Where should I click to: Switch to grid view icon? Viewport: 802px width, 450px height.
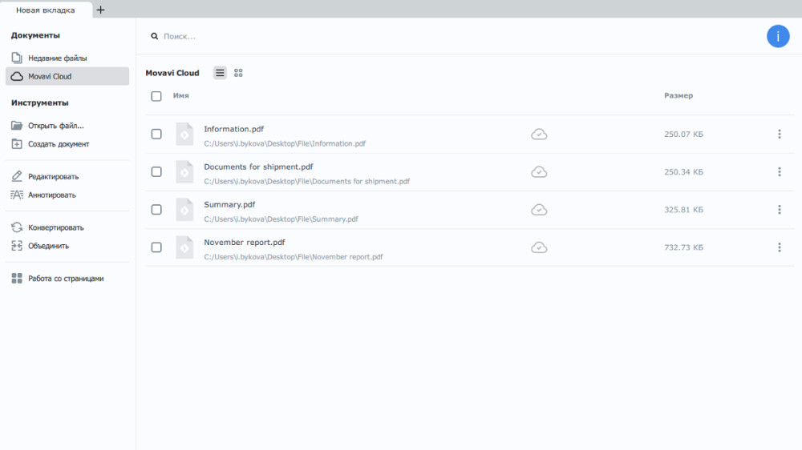238,73
